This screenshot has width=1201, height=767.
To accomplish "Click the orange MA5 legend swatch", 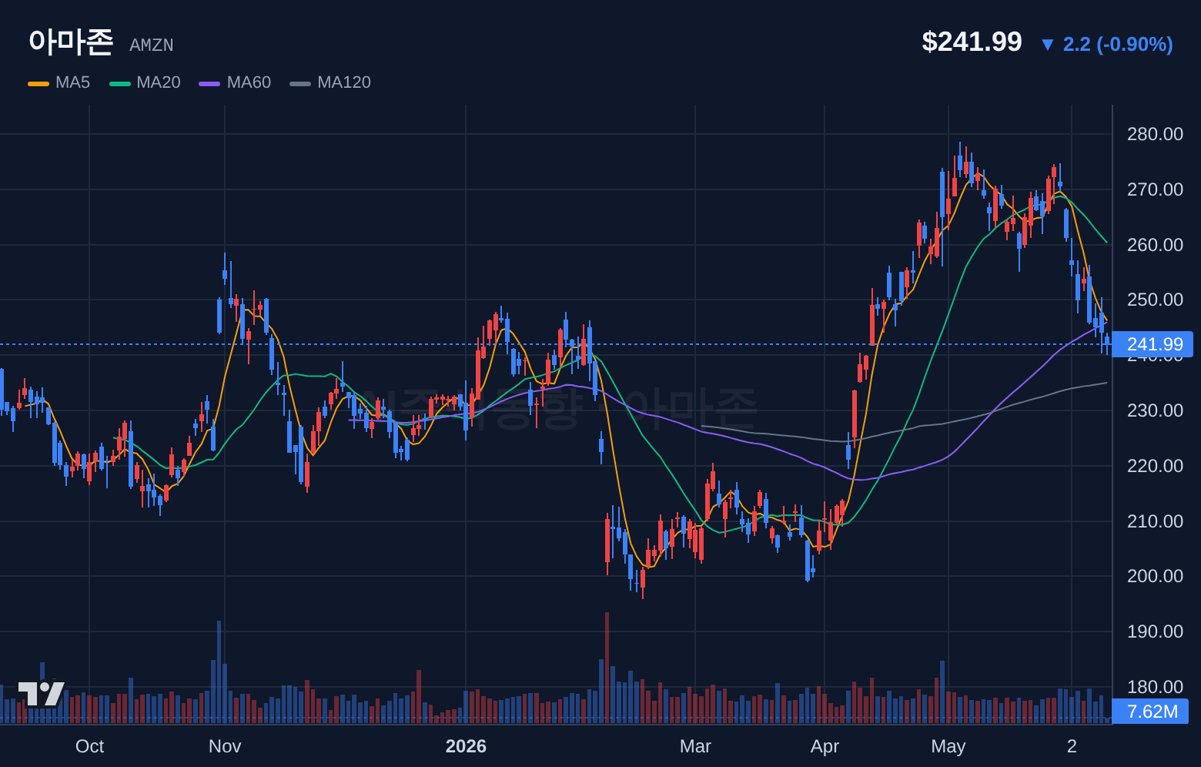I will (38, 83).
